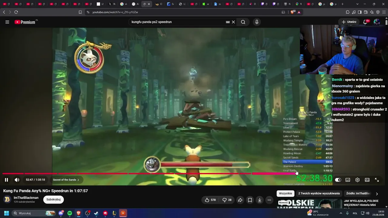Viewport: 388px width, 218px height.
Task: Reload the current page
Action: pyautogui.click(x=16, y=12)
